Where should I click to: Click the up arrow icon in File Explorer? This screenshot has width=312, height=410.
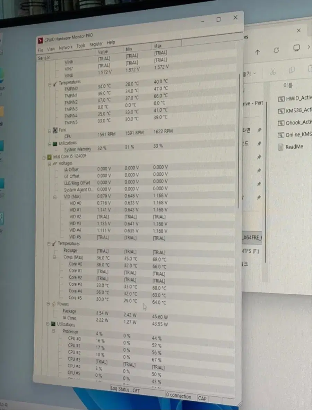point(258,52)
